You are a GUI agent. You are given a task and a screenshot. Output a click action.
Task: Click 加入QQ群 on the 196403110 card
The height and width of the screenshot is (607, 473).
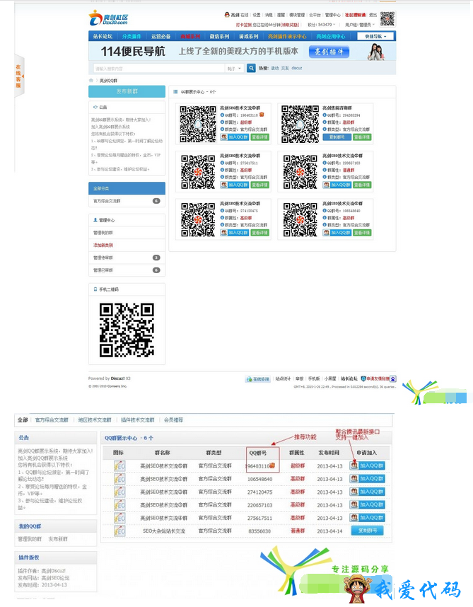234,137
